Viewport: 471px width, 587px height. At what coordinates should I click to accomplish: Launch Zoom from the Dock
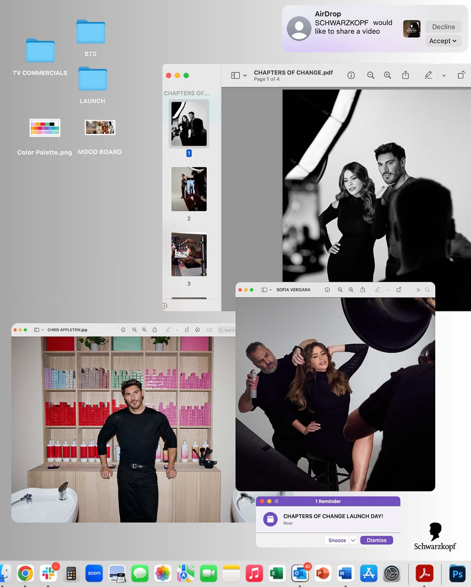click(94, 573)
